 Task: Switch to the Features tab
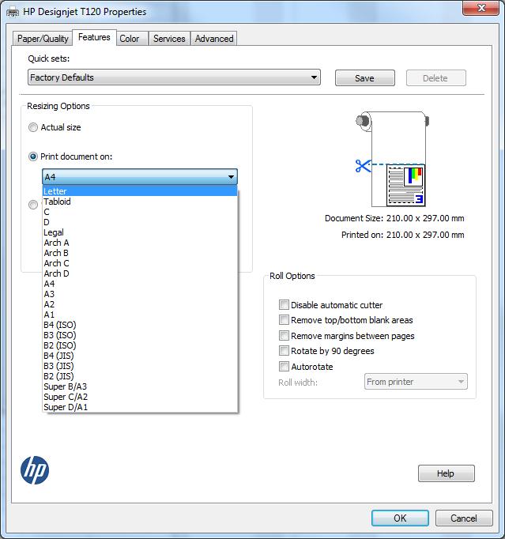click(x=94, y=37)
